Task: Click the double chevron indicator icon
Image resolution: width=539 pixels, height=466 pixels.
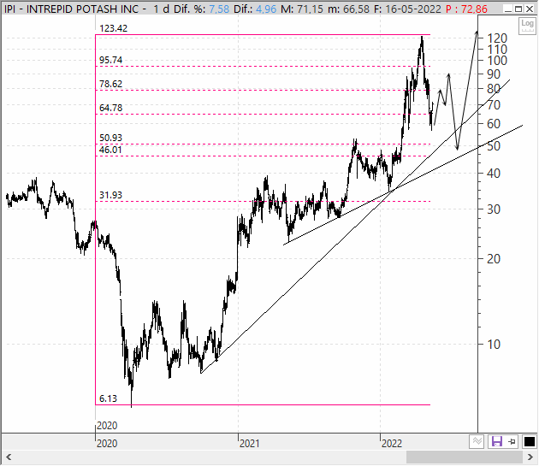Action: pos(477,441)
